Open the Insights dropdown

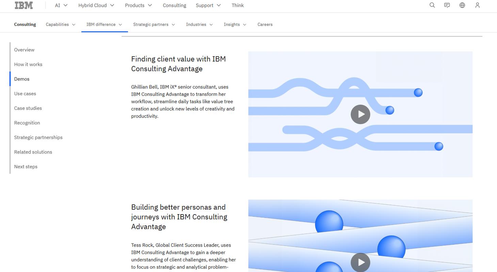[235, 24]
